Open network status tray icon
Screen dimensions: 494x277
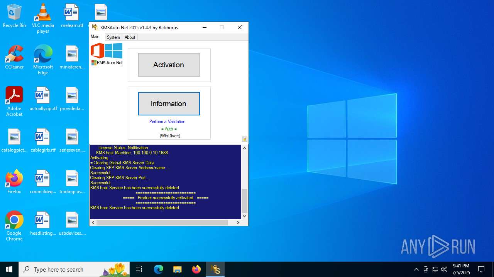[x=435, y=269]
